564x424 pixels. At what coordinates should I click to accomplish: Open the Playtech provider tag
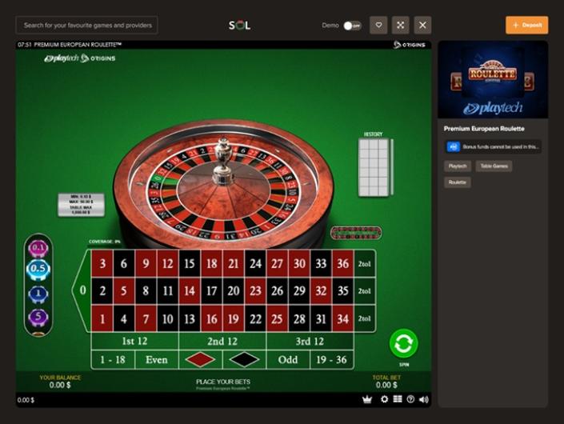[458, 166]
